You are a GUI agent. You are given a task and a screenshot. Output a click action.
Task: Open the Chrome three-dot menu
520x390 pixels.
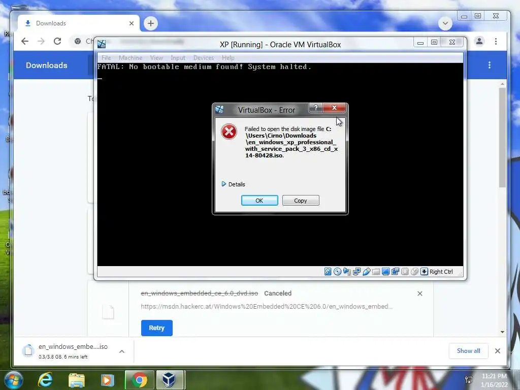point(496,41)
